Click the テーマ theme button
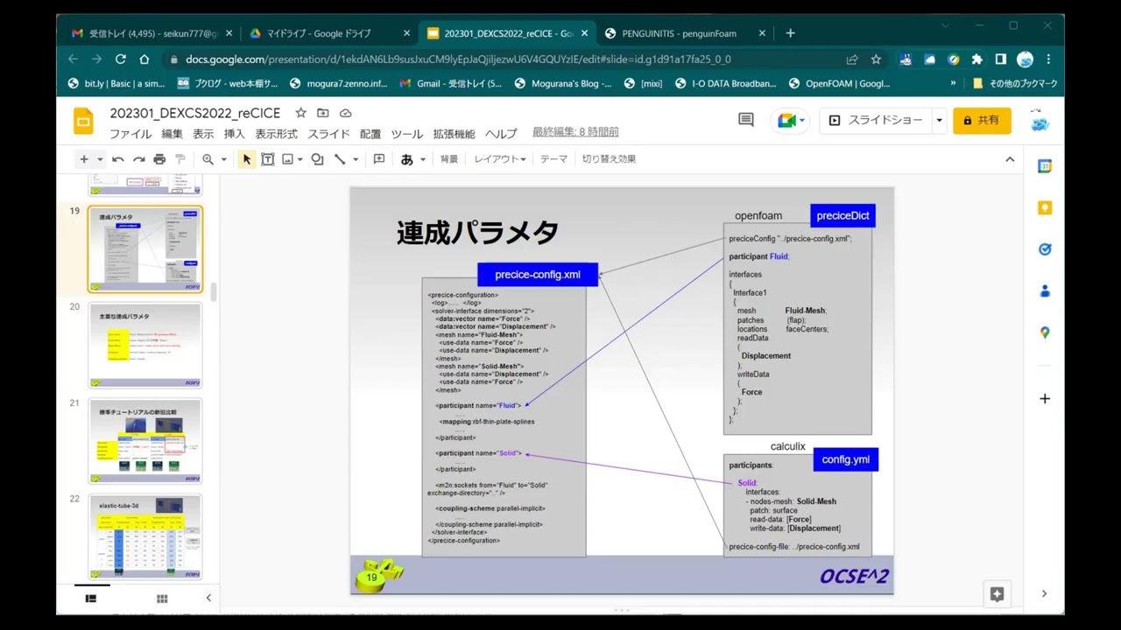1121x630 pixels. (x=553, y=159)
